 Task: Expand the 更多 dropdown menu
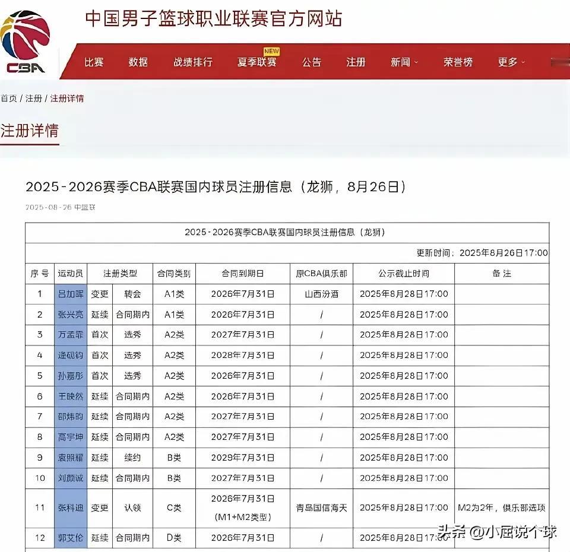click(511, 62)
